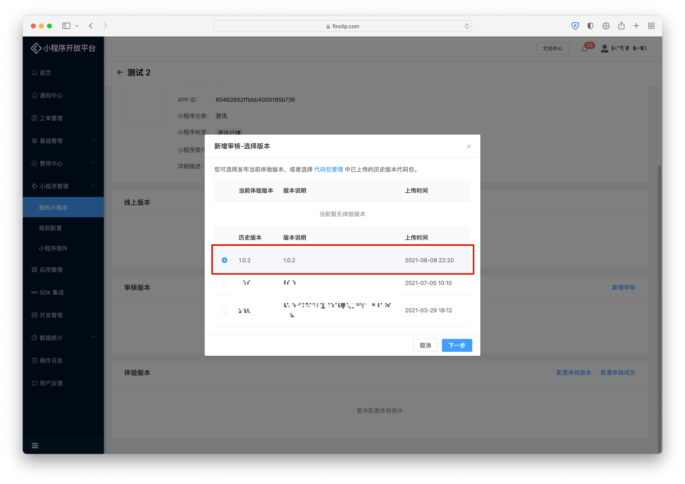Reload the page with the refresh icon
Image resolution: width=685 pixels, height=484 pixels.
tap(466, 26)
